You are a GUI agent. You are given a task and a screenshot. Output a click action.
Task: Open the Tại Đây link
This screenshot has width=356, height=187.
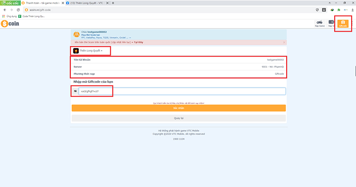point(138,42)
